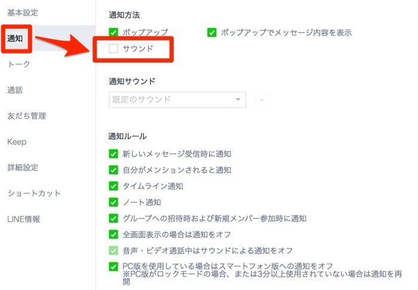Toggle 新しいメッセージ受信時に通知 checkbox
The width and height of the screenshot is (418, 290).
tap(113, 154)
